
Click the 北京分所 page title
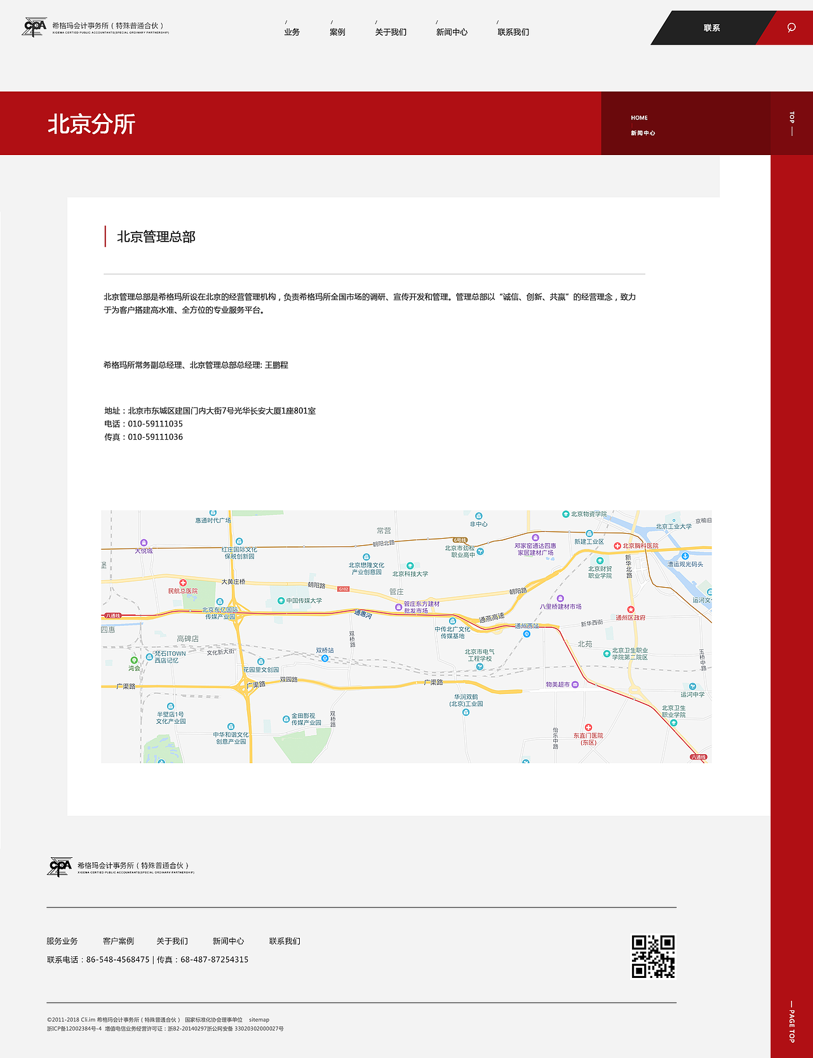coord(91,124)
